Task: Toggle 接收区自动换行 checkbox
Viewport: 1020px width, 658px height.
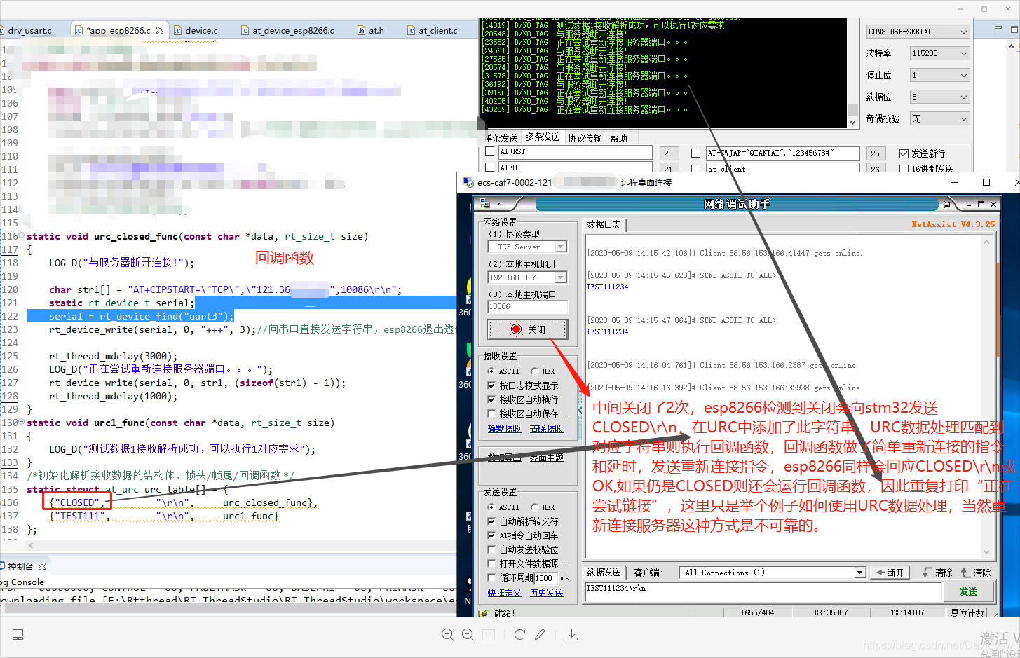Action: [x=491, y=399]
